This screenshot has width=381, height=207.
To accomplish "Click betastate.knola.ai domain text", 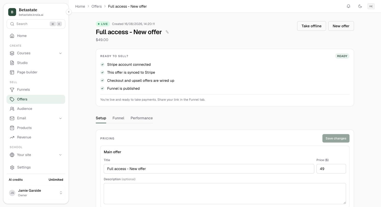I will 31,15.
